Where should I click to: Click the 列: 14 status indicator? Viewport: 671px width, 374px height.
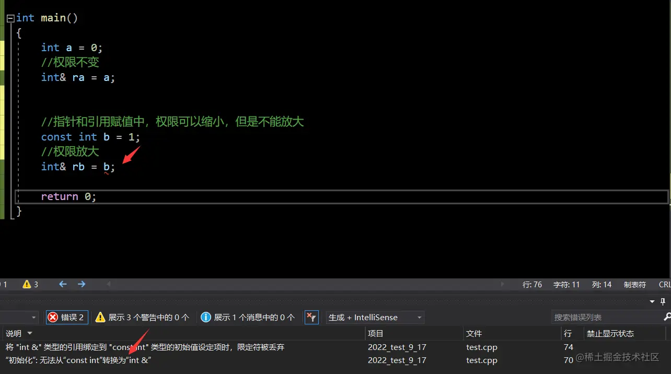[601, 285]
